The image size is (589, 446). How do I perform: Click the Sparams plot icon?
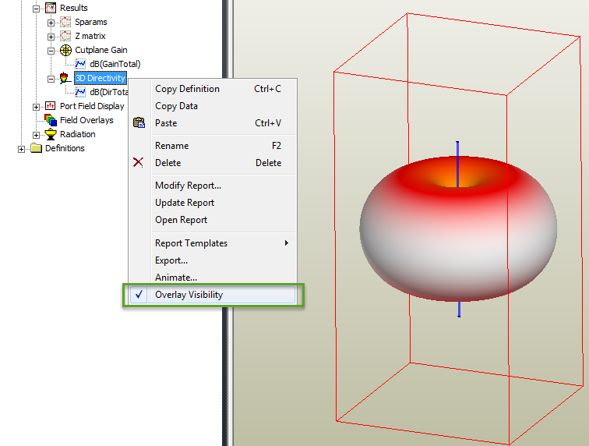click(x=65, y=22)
